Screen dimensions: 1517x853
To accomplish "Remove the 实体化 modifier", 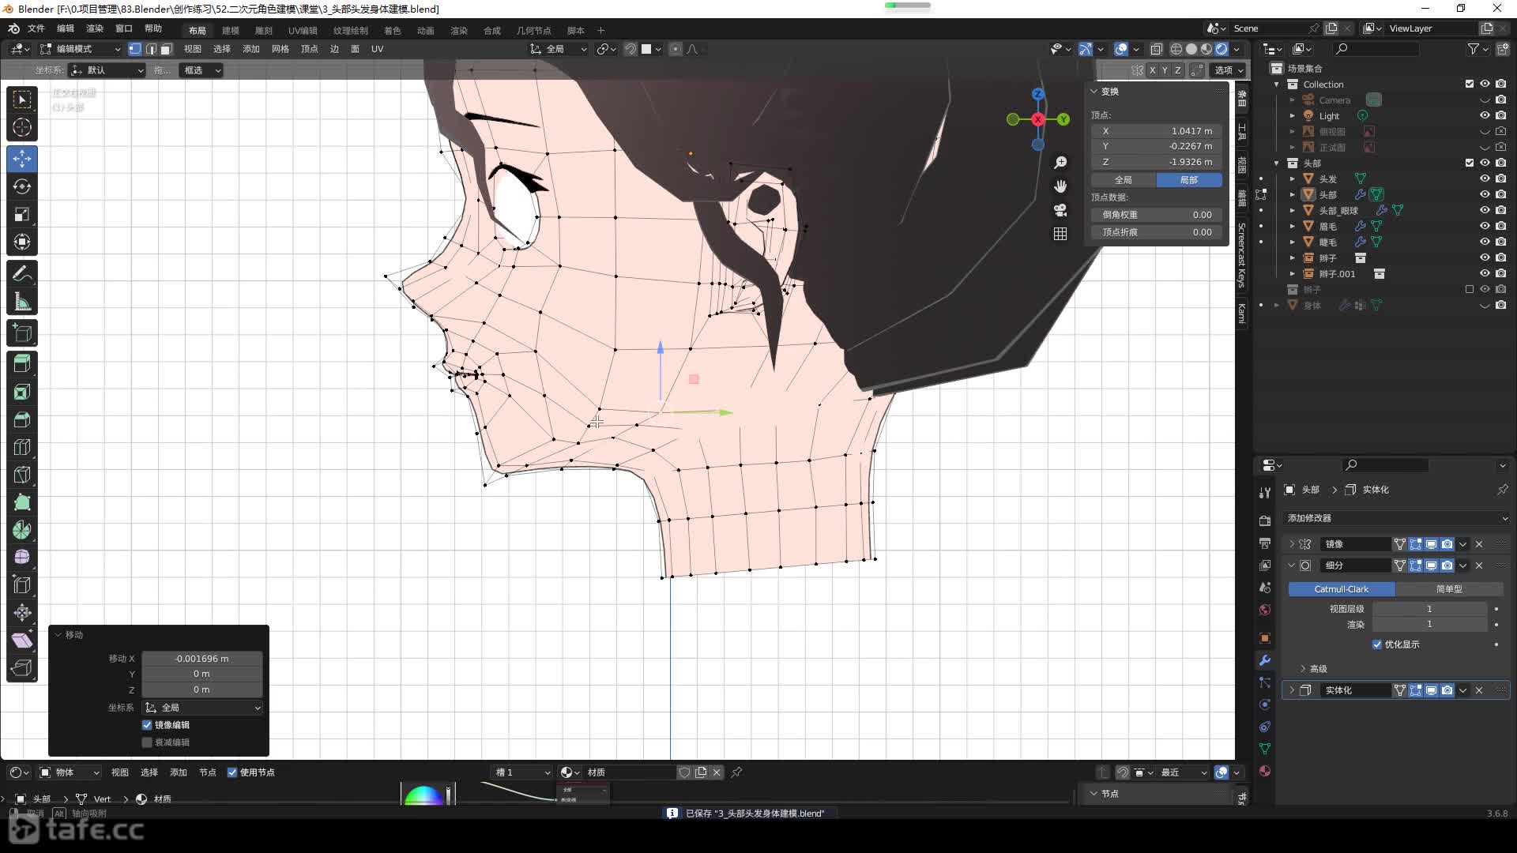I will tap(1479, 690).
